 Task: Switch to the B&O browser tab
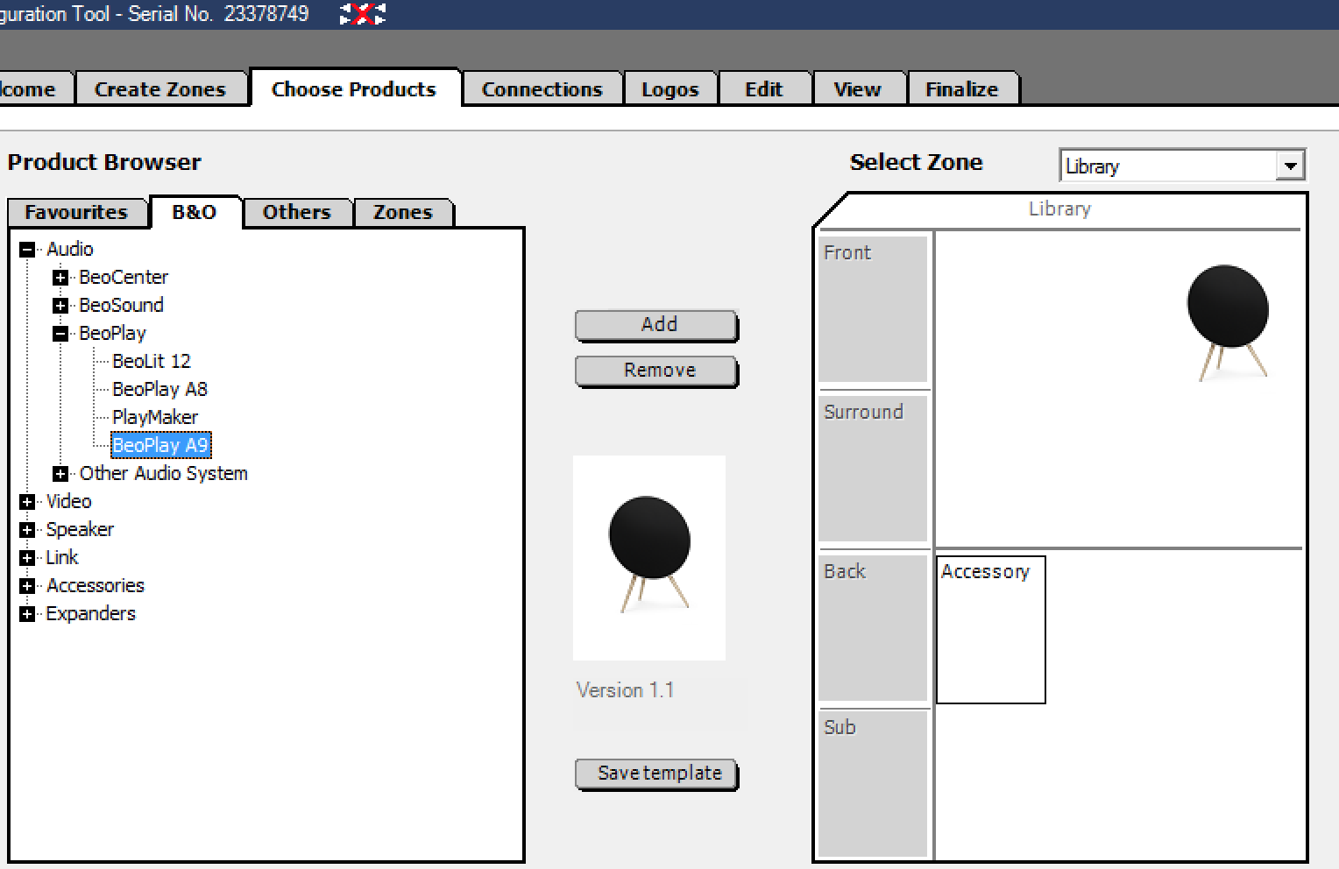tap(195, 212)
